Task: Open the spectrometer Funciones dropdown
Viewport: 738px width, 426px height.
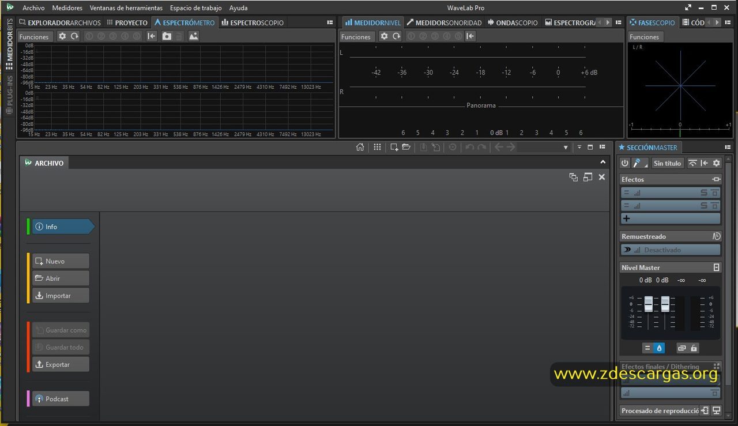Action: tap(34, 37)
